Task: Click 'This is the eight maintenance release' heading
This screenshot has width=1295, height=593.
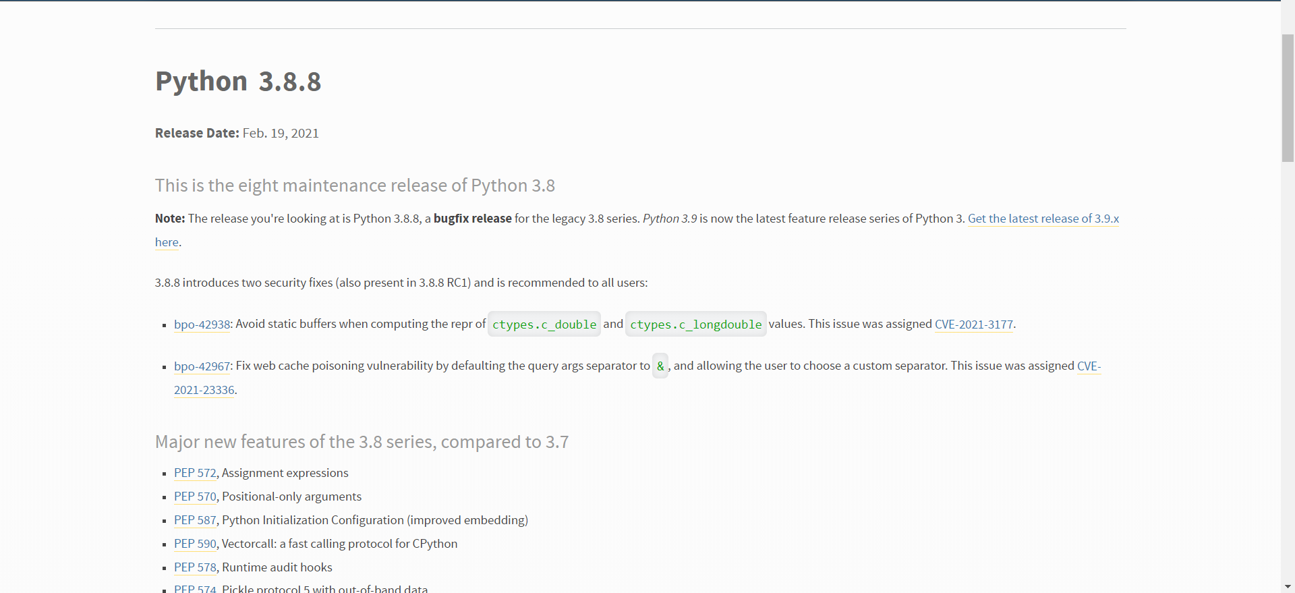Action: (x=355, y=186)
